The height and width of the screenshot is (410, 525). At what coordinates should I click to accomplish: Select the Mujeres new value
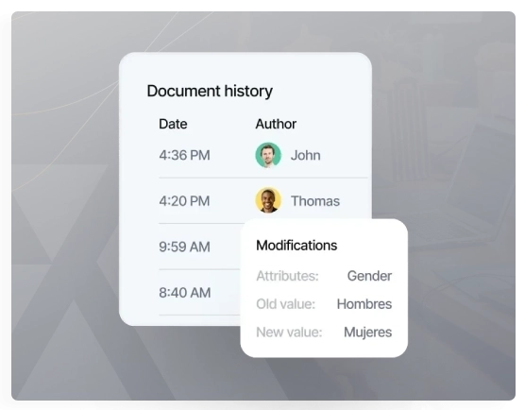pyautogui.click(x=367, y=333)
